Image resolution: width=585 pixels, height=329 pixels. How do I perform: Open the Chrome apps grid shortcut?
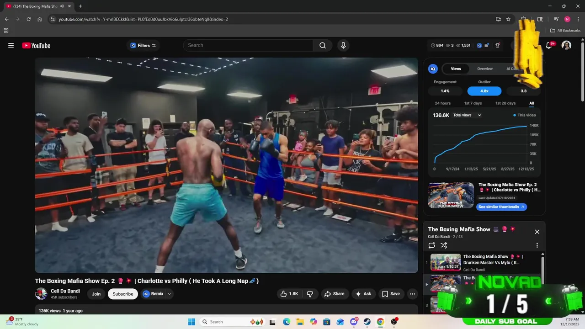tap(6, 31)
